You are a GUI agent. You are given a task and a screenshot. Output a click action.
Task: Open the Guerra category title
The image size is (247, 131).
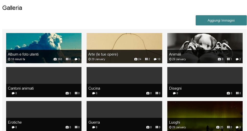tap(94, 122)
